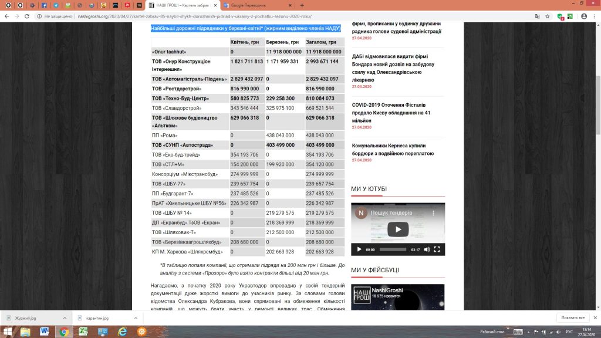Screen dimensions: 601x338
Task: Play the Пошук тендерів video
Action: coord(398,229)
